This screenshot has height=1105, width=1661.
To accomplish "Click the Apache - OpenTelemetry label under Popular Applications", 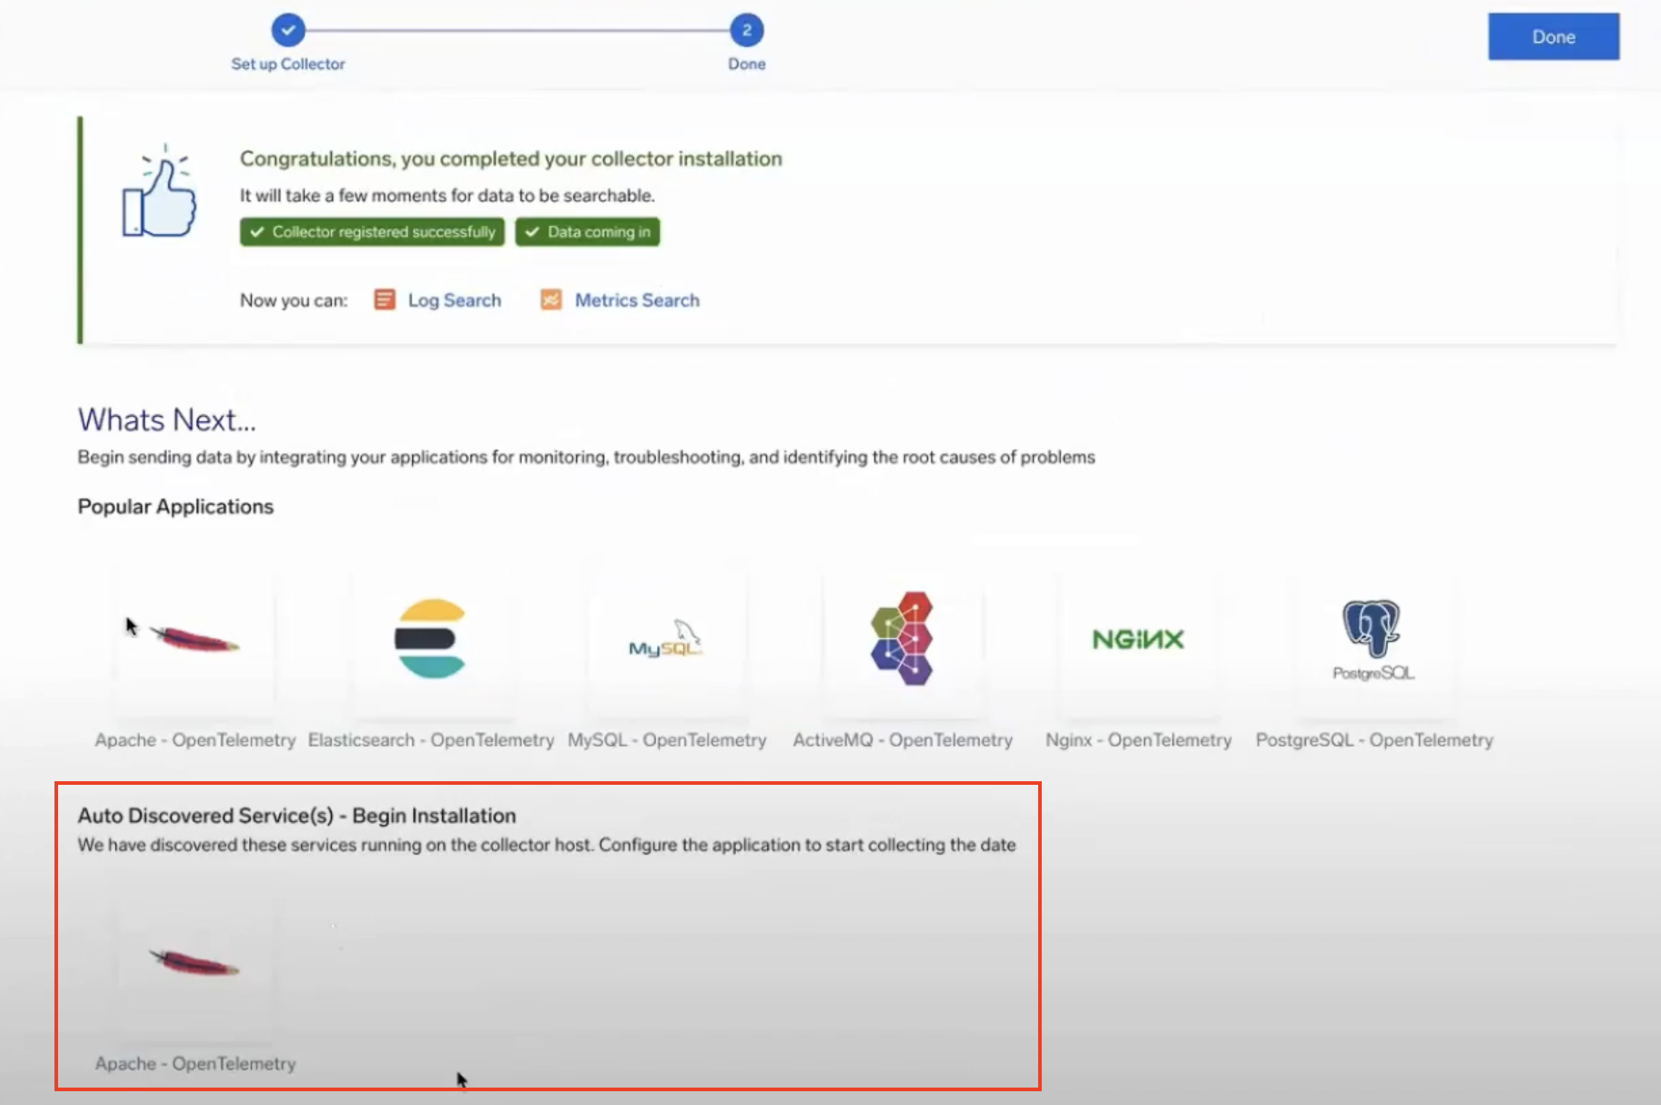I will pos(195,740).
